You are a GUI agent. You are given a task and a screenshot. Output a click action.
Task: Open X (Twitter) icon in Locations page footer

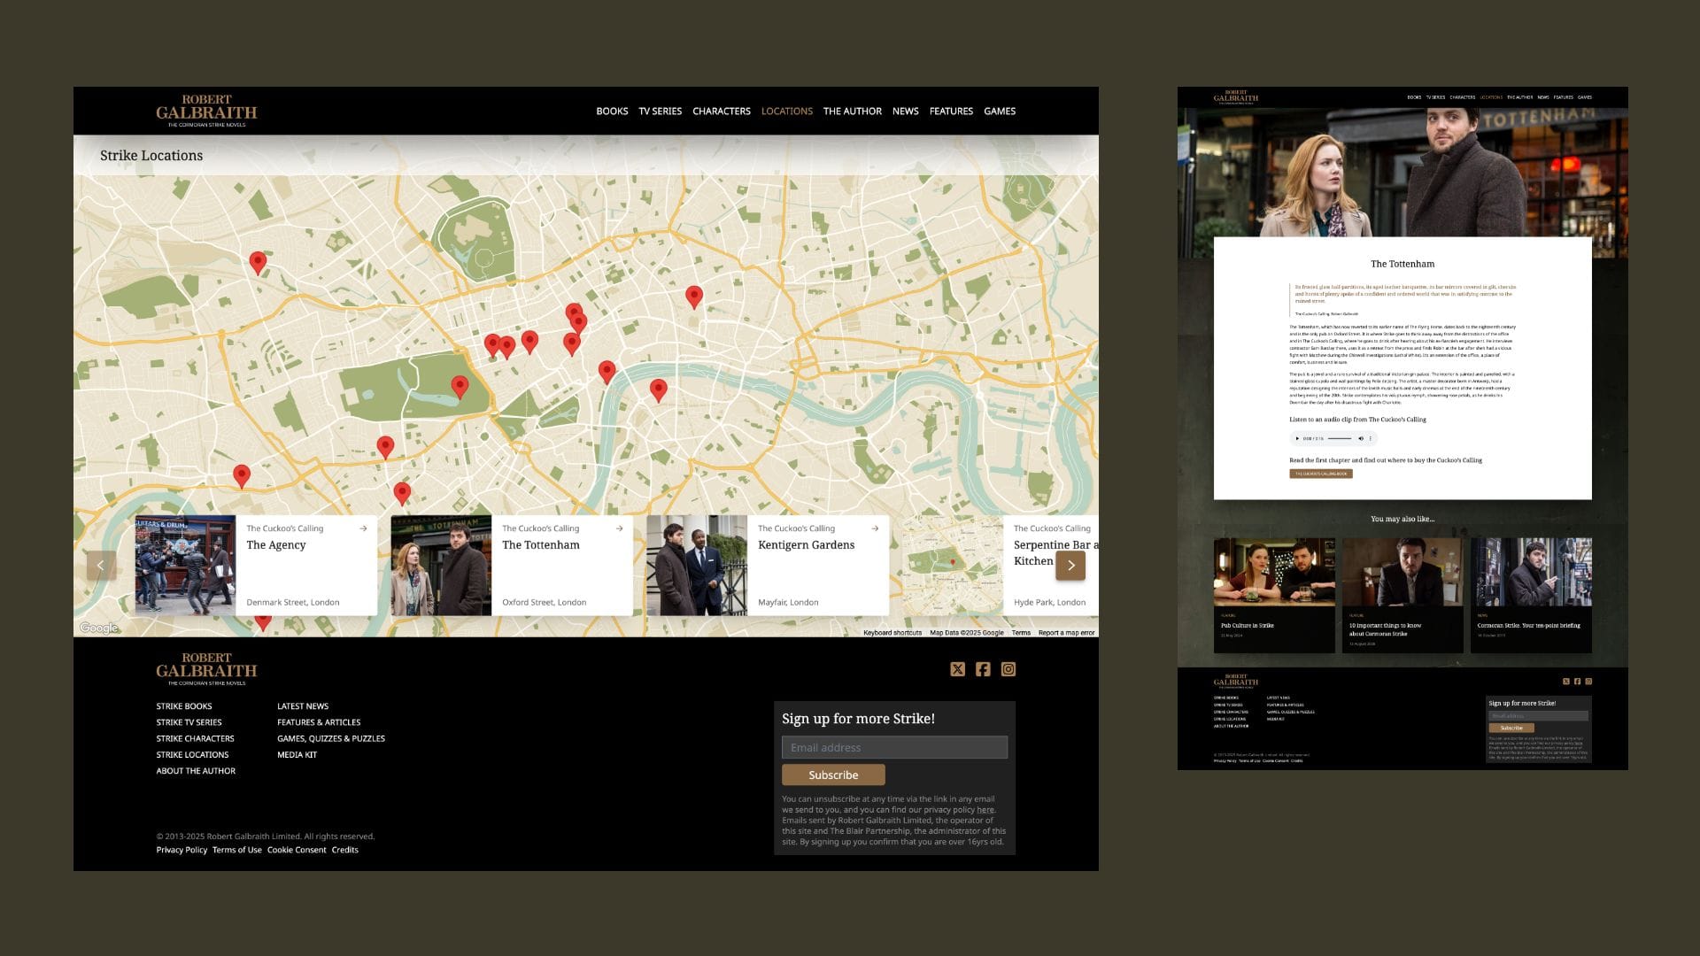point(957,669)
